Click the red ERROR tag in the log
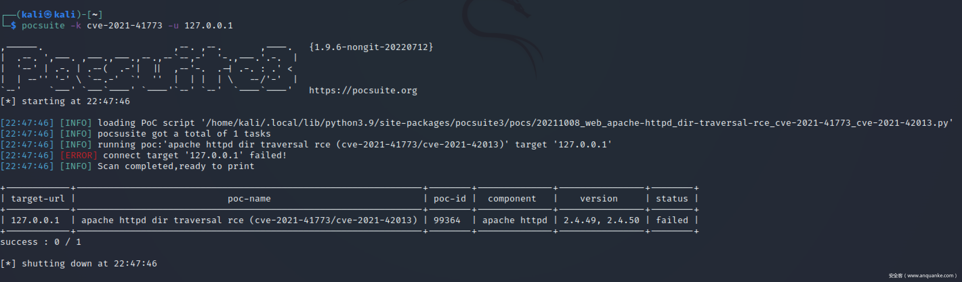This screenshot has height=282, width=962. (x=79, y=156)
